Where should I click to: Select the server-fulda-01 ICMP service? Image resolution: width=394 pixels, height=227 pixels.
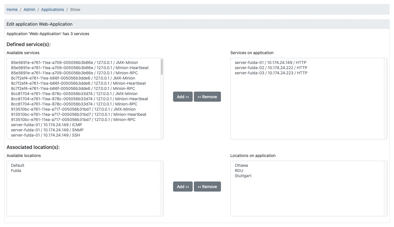pyautogui.click(x=46, y=125)
